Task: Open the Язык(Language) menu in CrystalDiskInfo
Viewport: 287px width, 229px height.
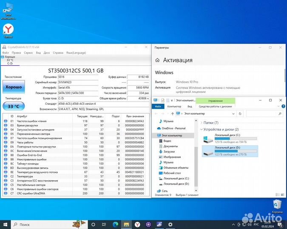Action: (x=76, y=53)
